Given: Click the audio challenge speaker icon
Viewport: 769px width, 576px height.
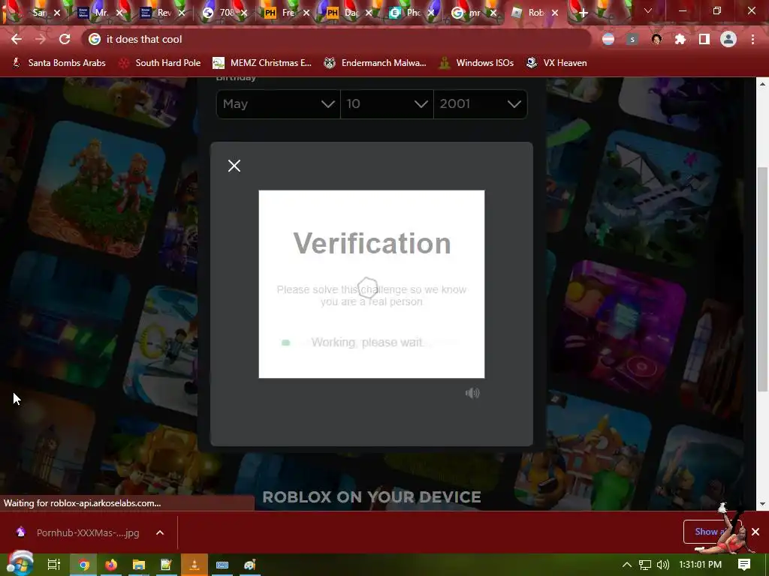Looking at the screenshot, I should (x=472, y=393).
